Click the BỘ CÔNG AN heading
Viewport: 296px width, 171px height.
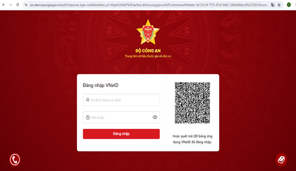pyautogui.click(x=148, y=51)
